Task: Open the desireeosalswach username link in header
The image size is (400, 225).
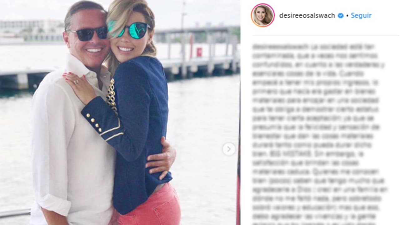Action: (x=307, y=16)
